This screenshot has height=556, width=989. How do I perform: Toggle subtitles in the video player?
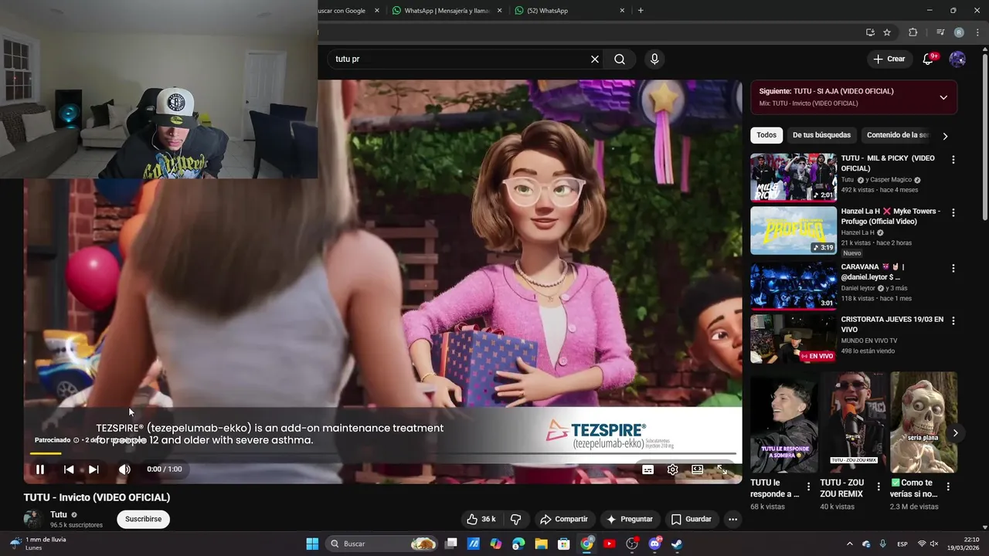click(x=648, y=470)
